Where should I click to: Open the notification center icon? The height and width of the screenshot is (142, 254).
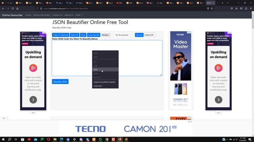pos(250,139)
